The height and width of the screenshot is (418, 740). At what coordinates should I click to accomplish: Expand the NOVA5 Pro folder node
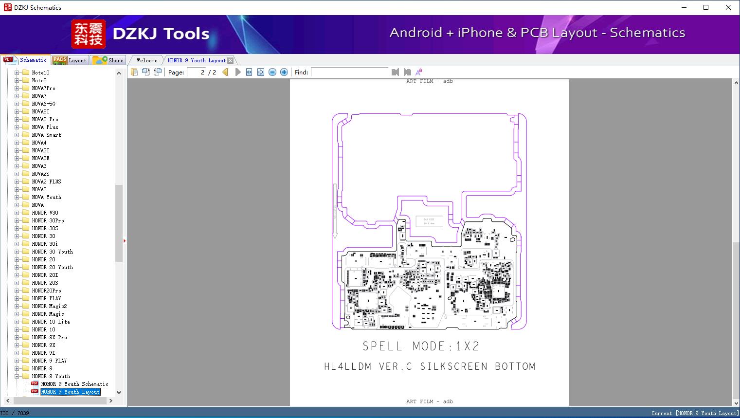coord(17,119)
